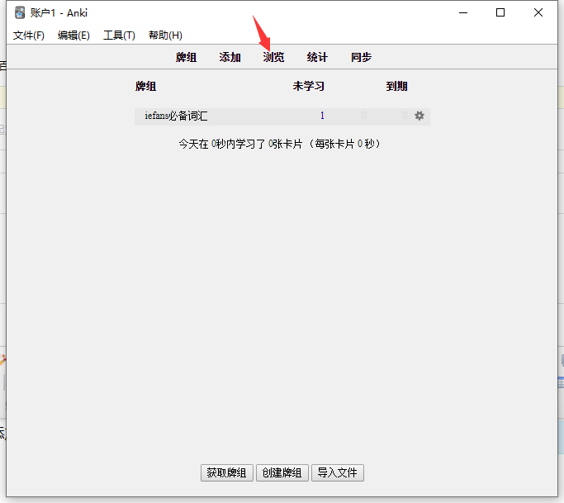The image size is (564, 503).
Task: Click 同步 to sync the collection
Action: click(x=361, y=58)
